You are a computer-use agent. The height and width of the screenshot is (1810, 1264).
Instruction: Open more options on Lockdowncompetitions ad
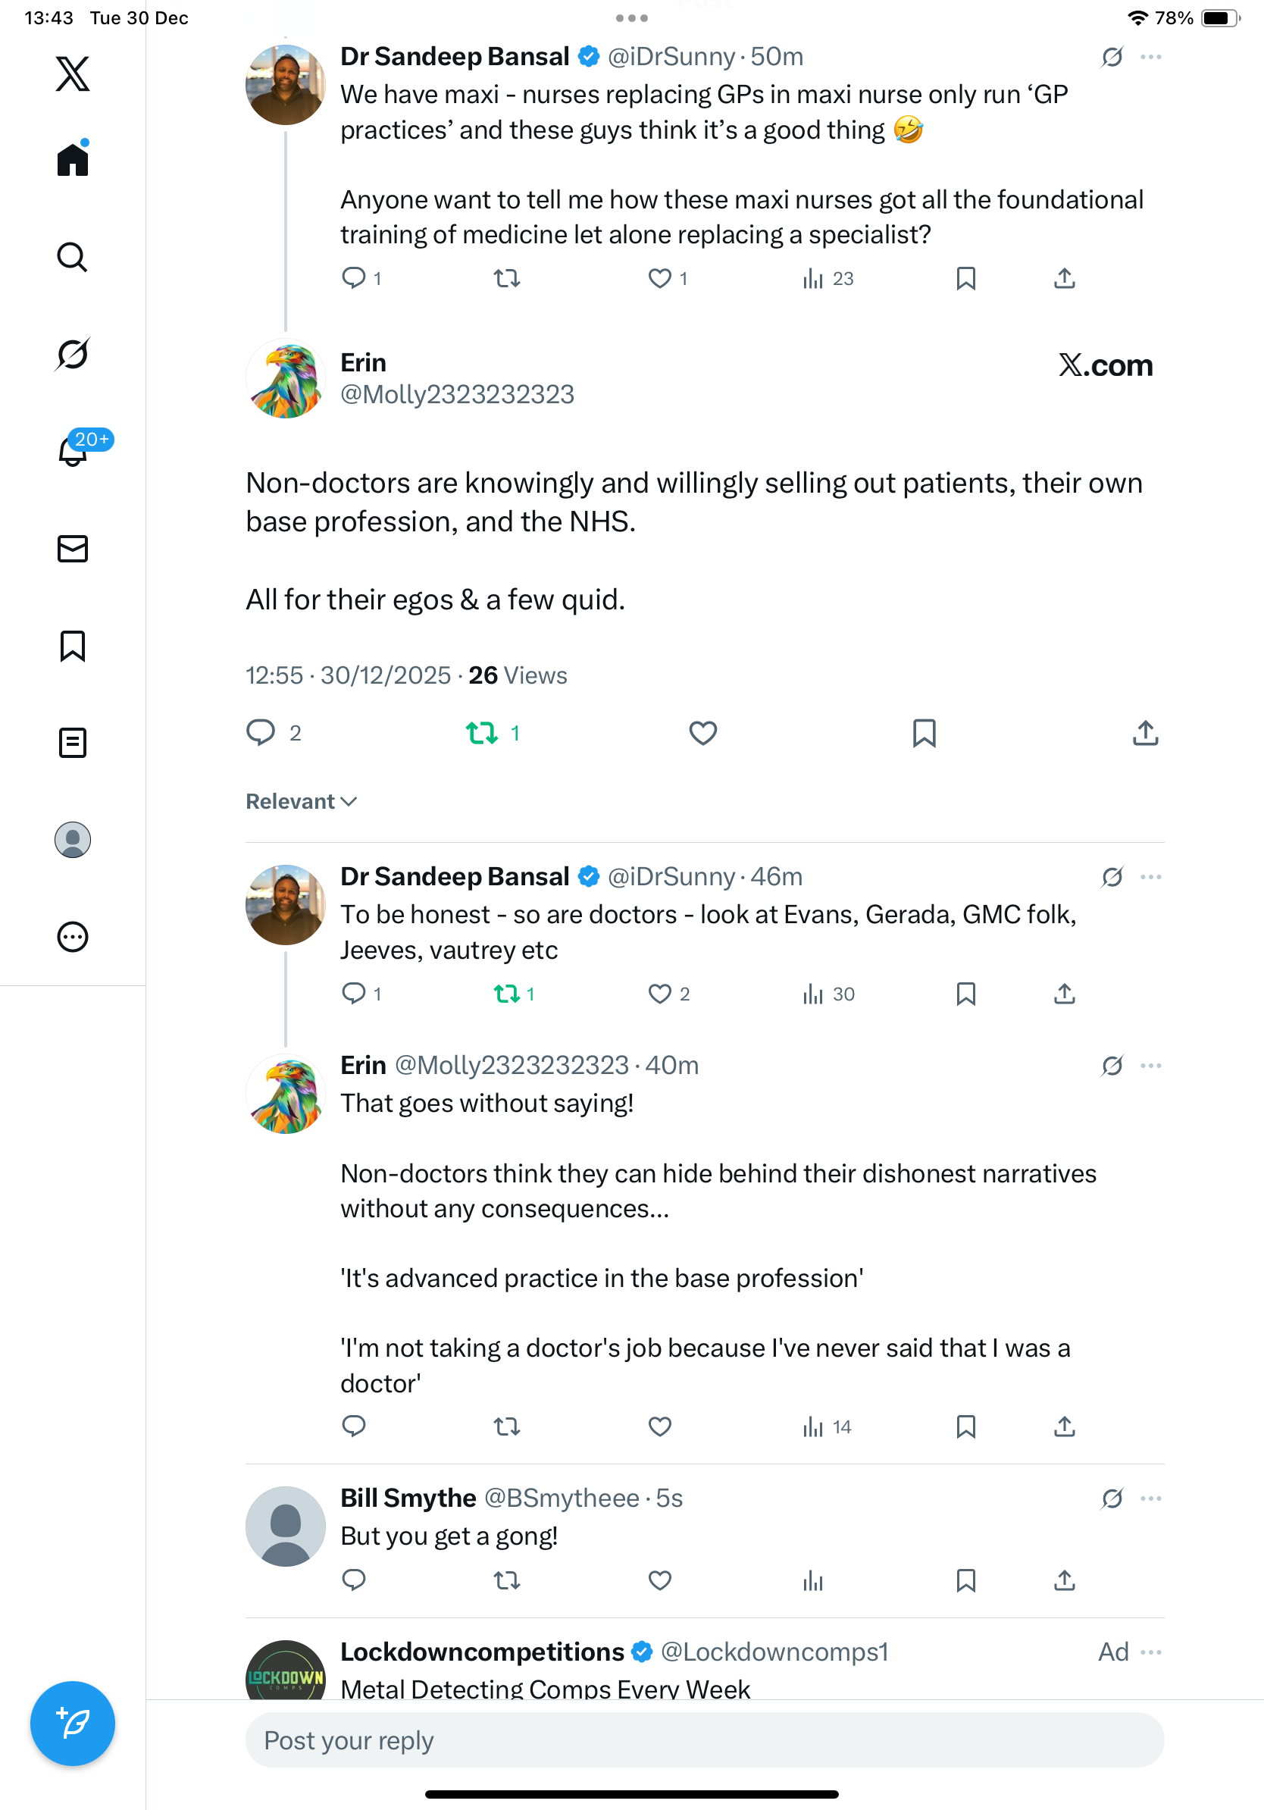click(x=1150, y=1652)
